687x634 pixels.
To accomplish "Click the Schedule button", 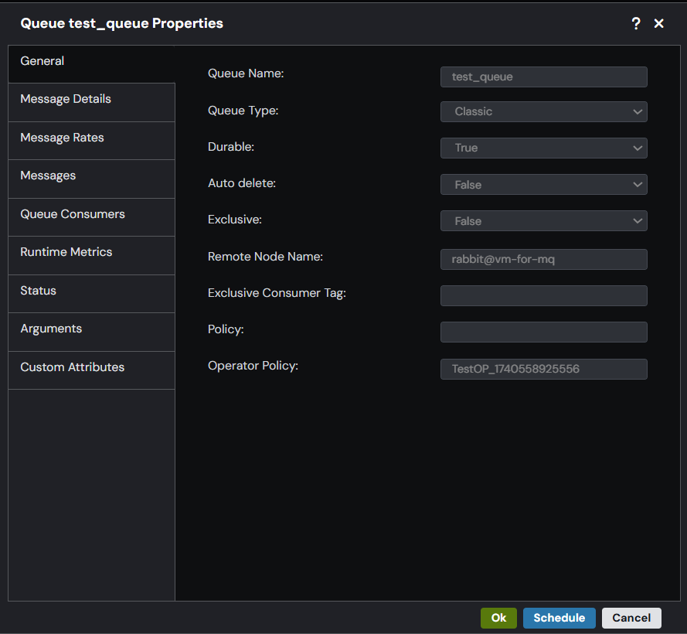I will point(559,618).
